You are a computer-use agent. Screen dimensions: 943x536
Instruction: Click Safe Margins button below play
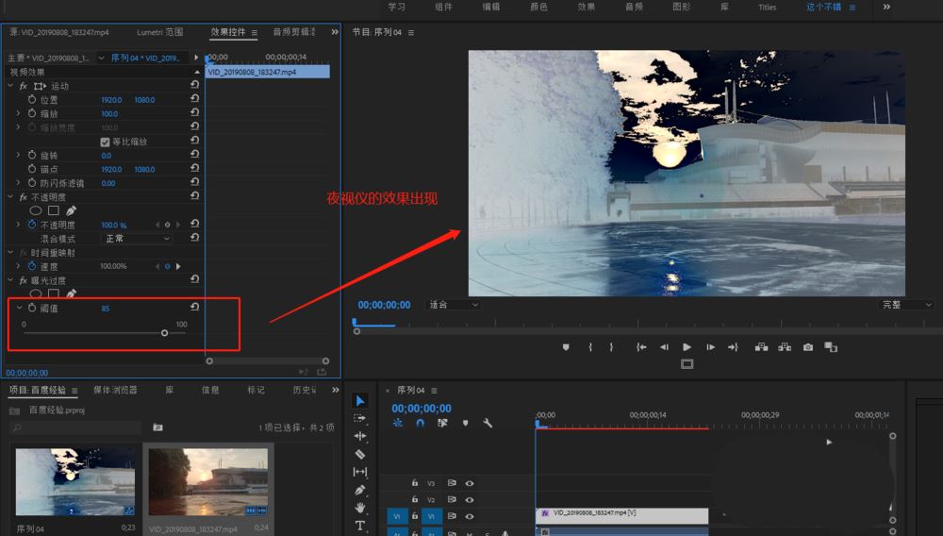pos(687,364)
